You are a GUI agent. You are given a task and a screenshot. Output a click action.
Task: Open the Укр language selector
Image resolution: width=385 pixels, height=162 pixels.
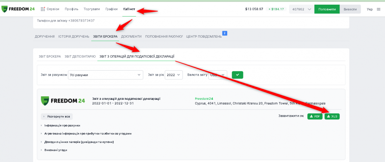pos(370,9)
